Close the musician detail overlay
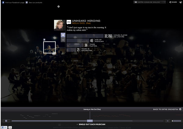The height and width of the screenshot is (129, 183). (x=59, y=6)
